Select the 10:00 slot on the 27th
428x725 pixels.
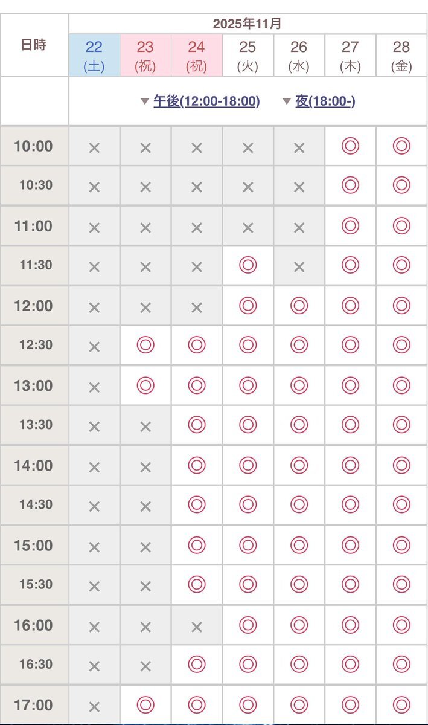pyautogui.click(x=350, y=146)
